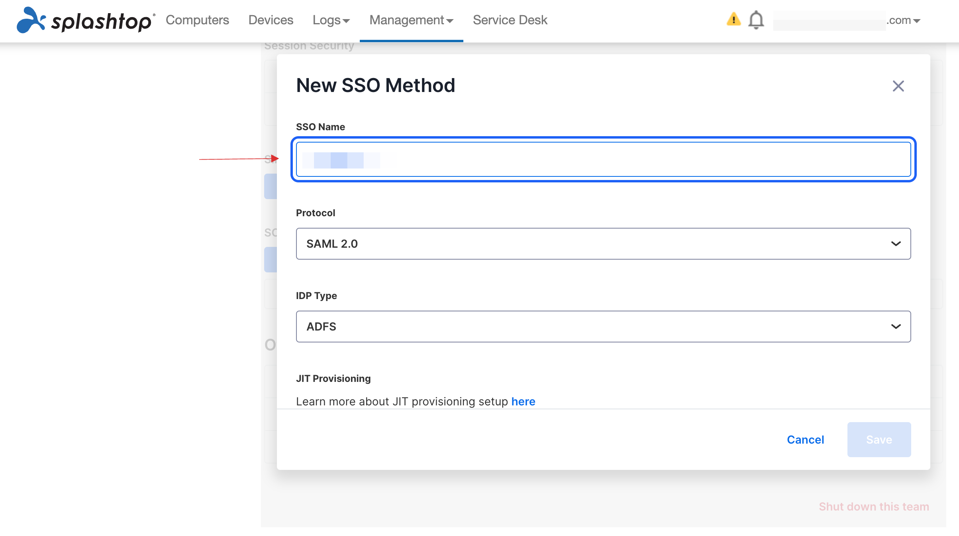Click the Devices navigation icon
Screen dimensions: 959x536
tap(271, 20)
